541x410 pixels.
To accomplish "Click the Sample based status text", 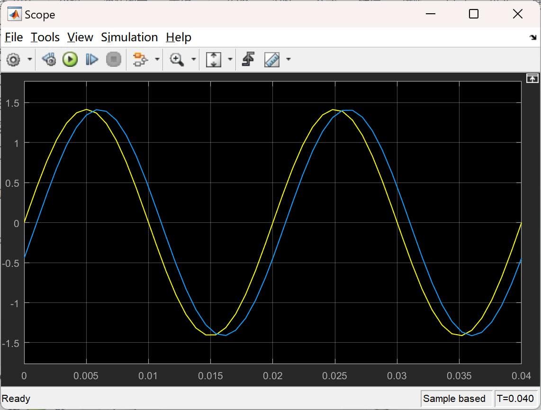I will click(454, 399).
